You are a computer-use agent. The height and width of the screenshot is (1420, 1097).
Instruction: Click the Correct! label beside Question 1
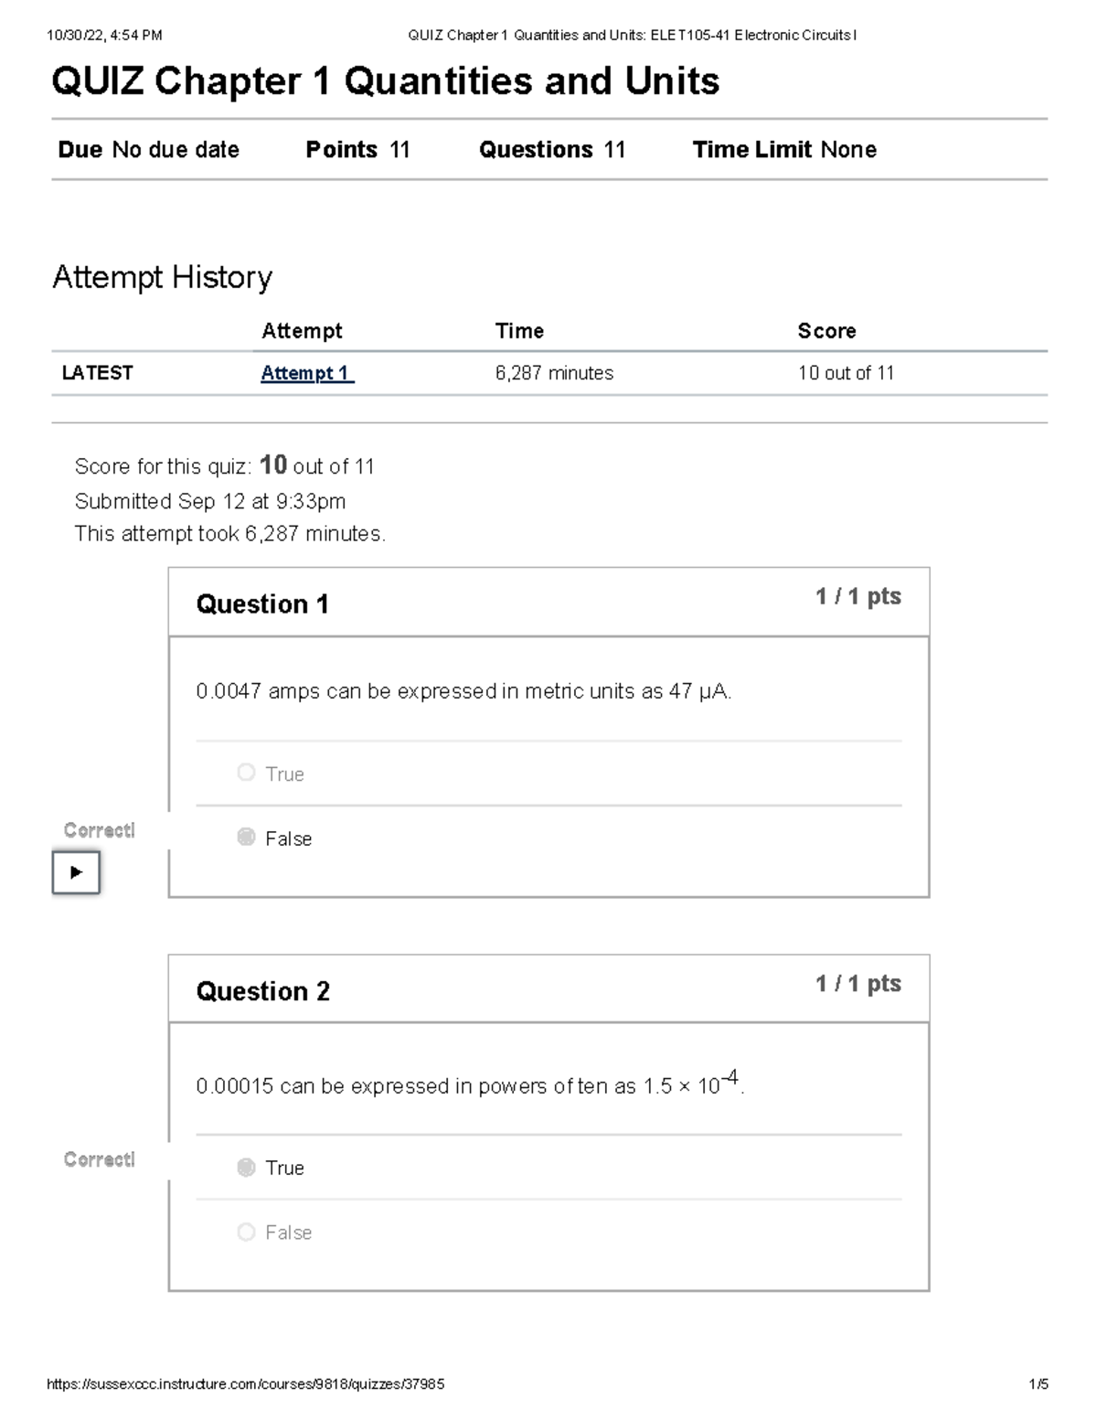(99, 830)
